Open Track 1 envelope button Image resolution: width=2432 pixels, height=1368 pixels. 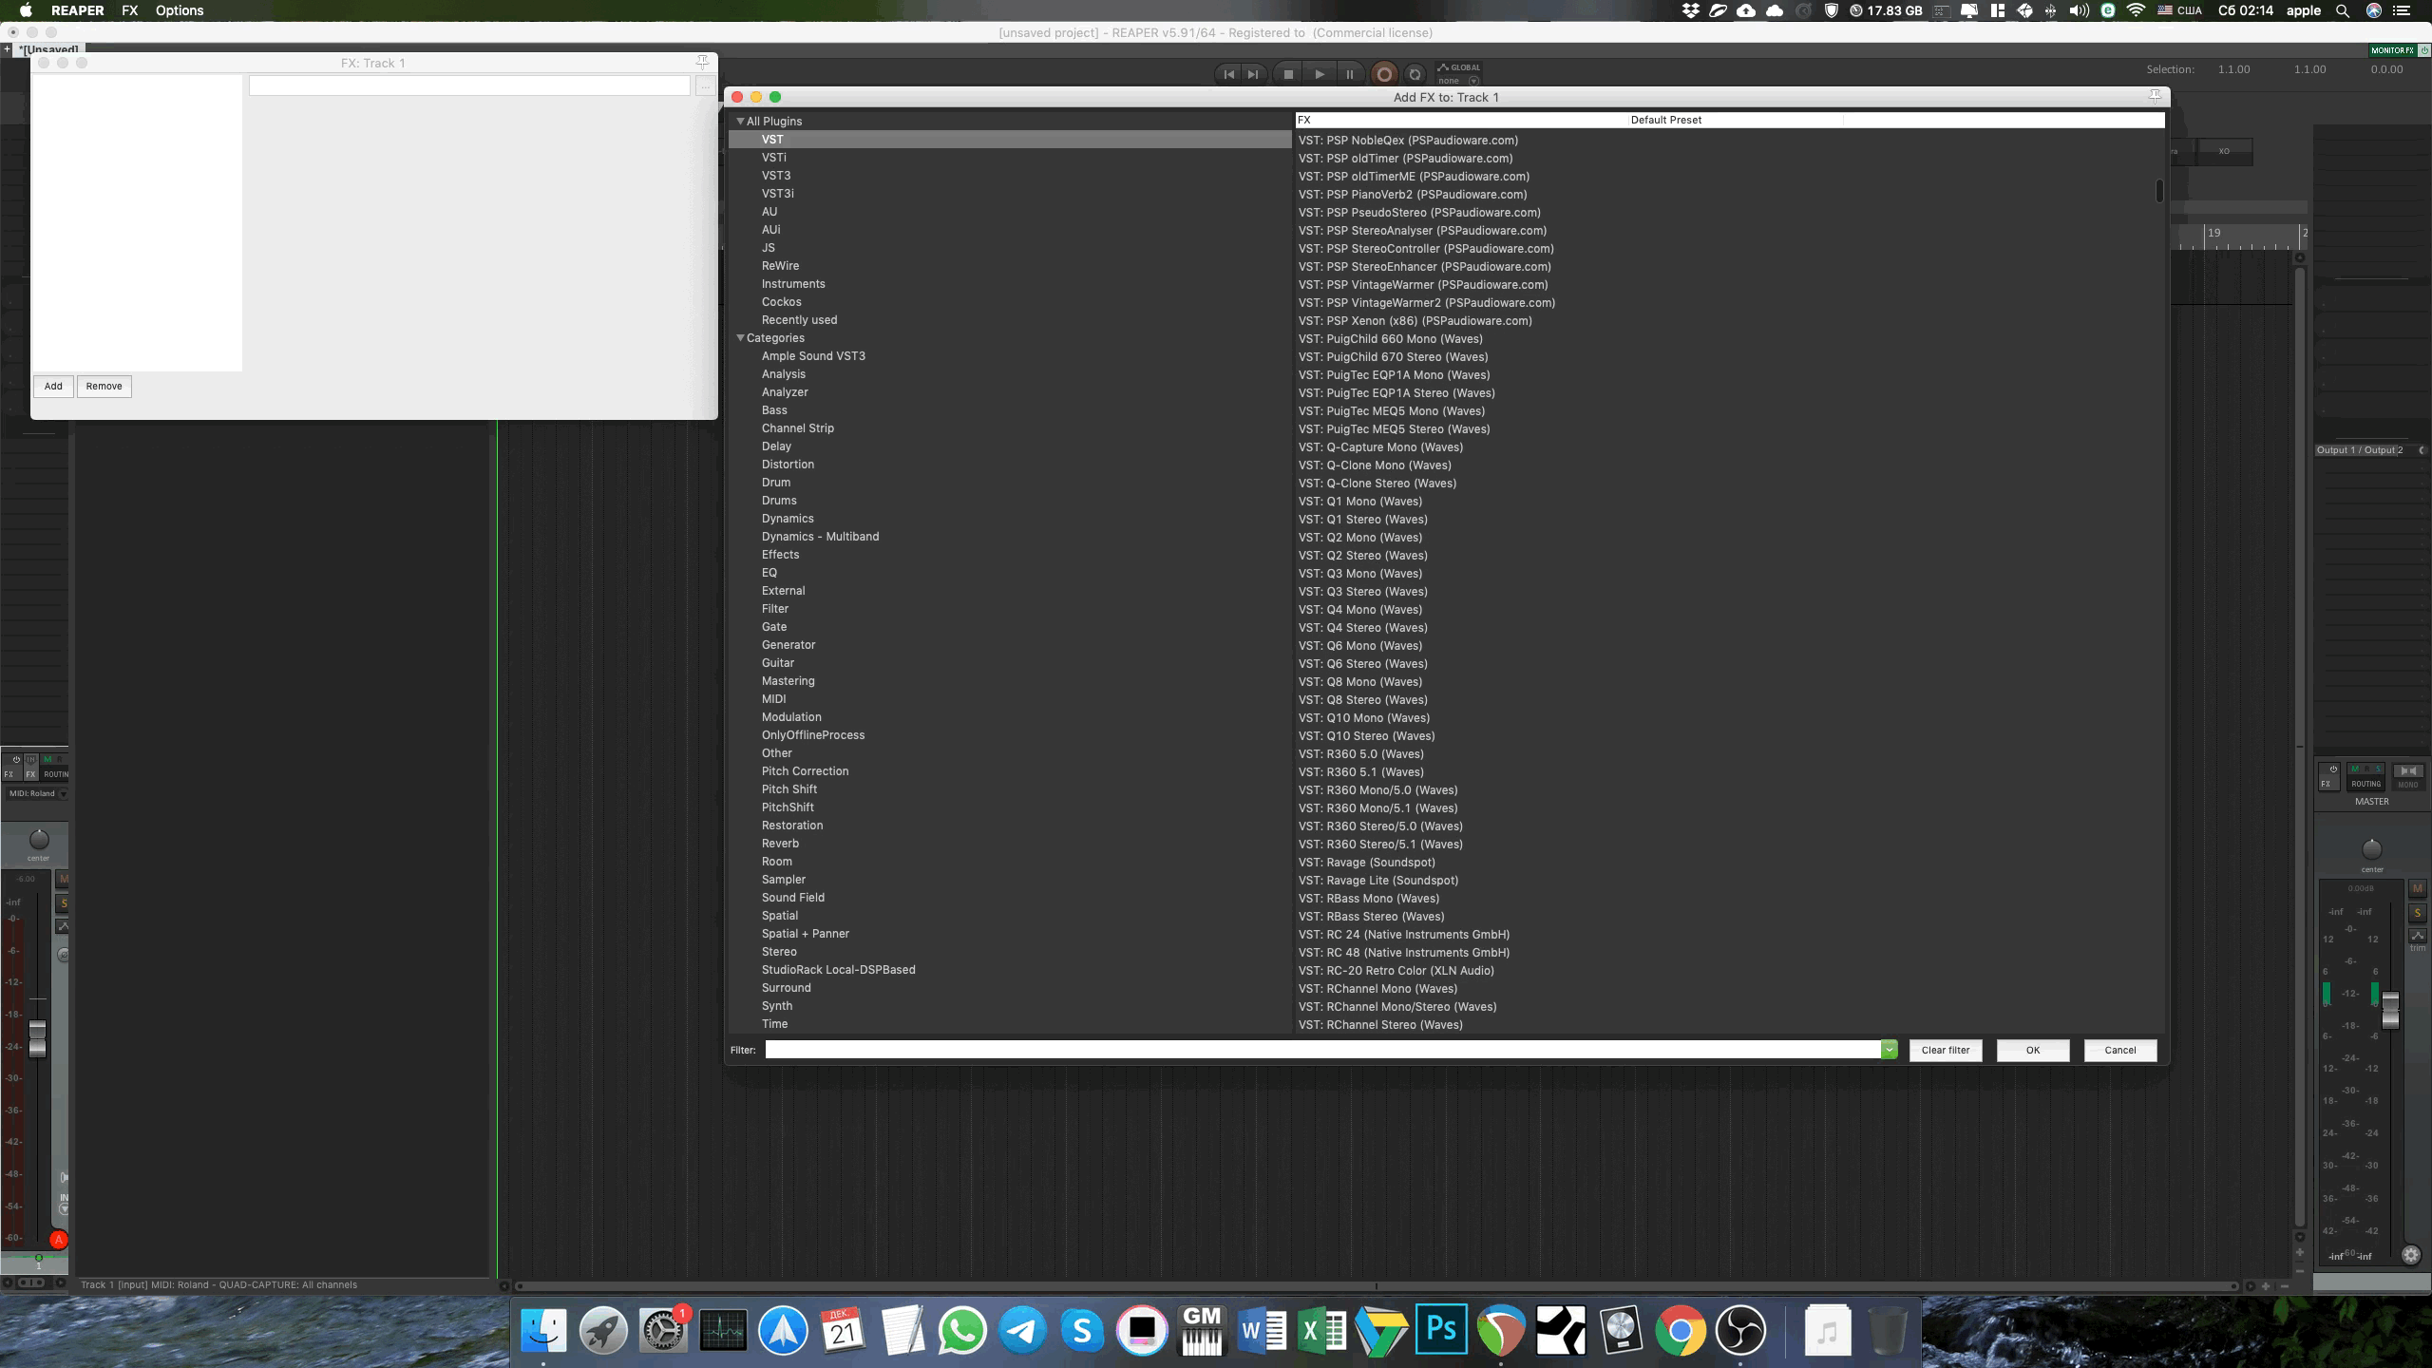click(63, 926)
